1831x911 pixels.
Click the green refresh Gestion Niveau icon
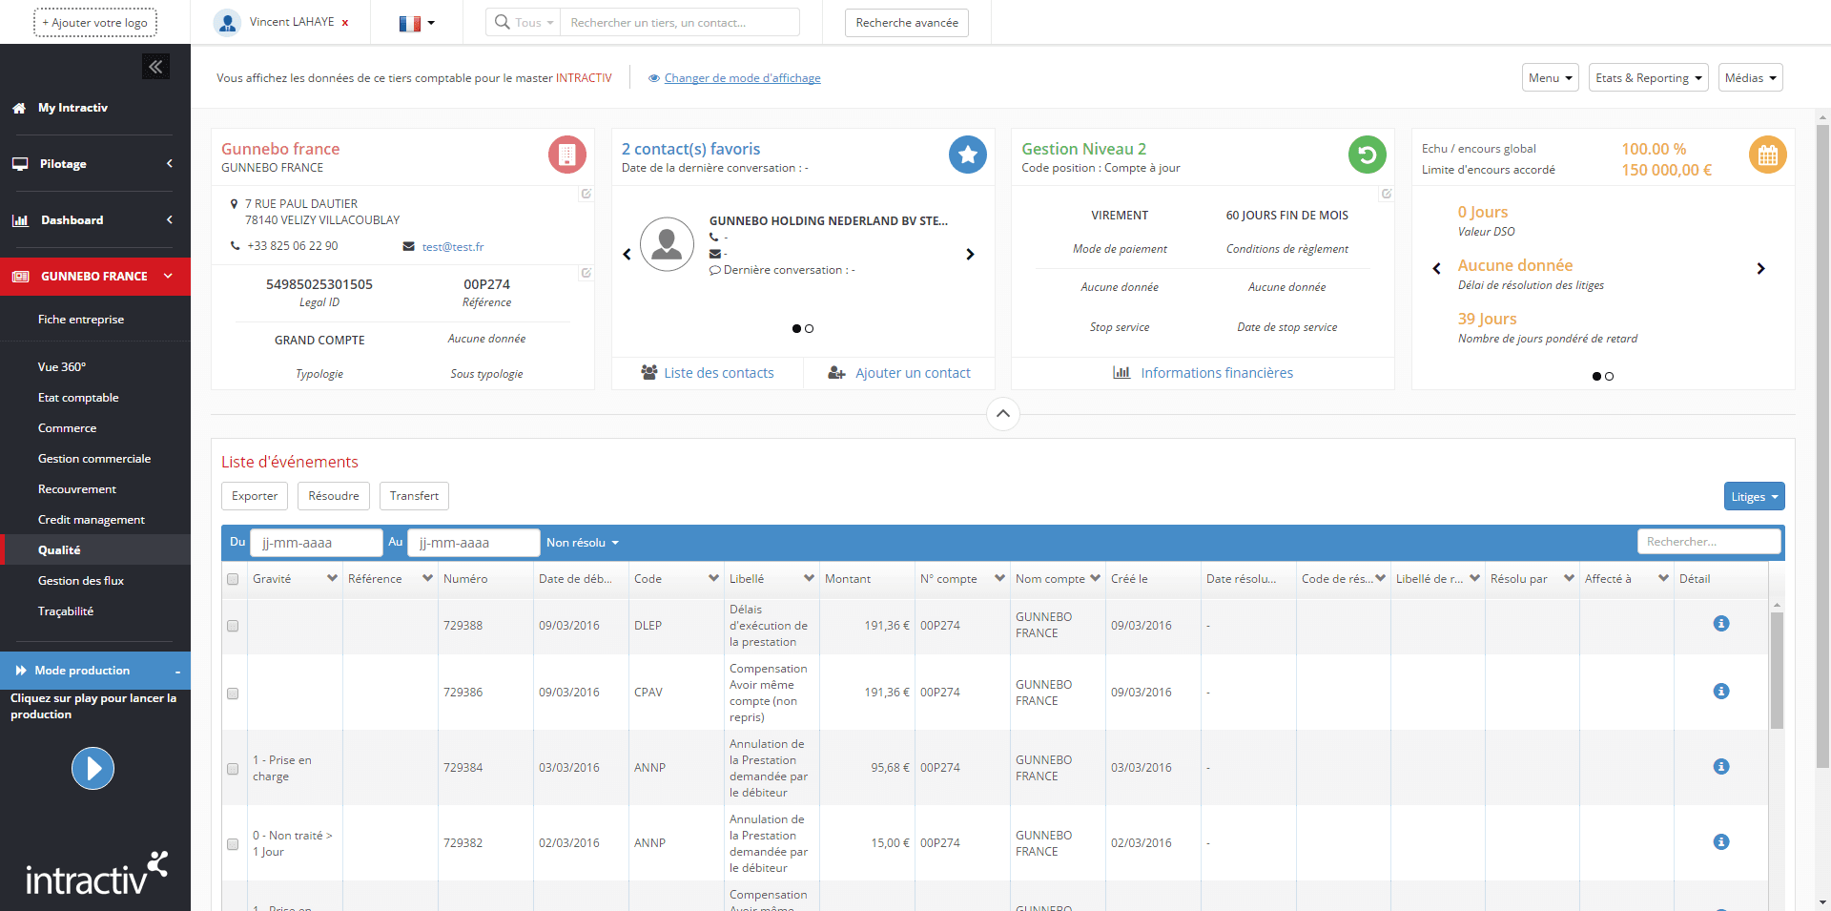point(1367,155)
